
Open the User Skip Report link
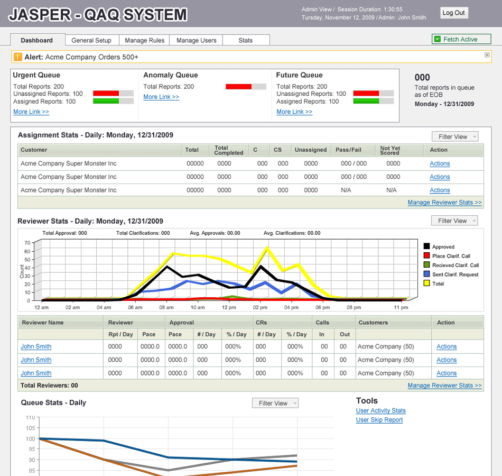coord(379,420)
